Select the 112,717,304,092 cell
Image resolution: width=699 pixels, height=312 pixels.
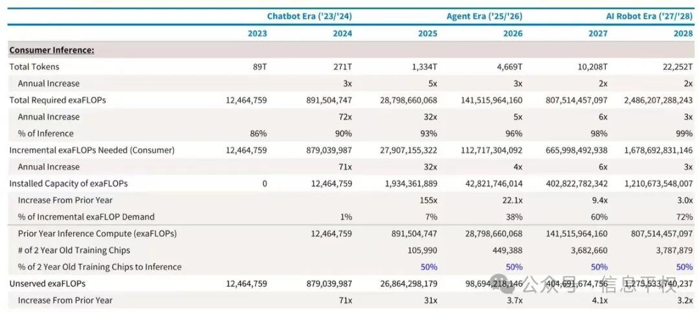pyautogui.click(x=491, y=150)
